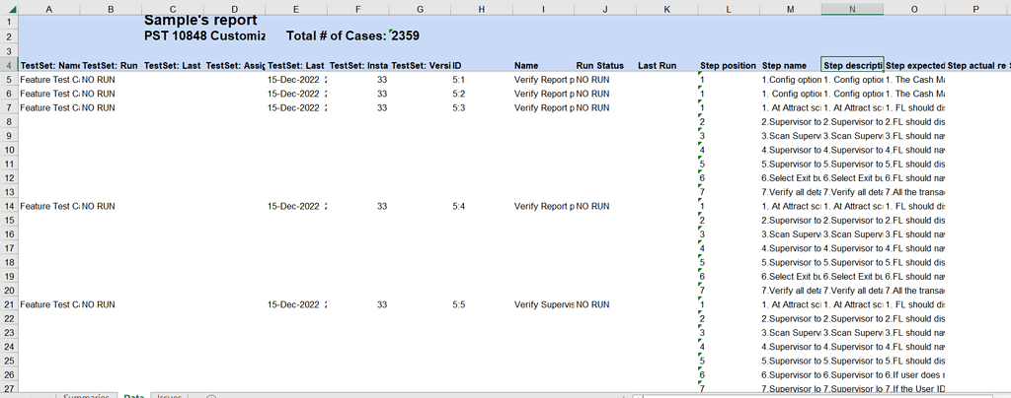Click the "Step position" header cell
Image resolution: width=1011 pixels, height=398 pixels.
click(x=729, y=66)
